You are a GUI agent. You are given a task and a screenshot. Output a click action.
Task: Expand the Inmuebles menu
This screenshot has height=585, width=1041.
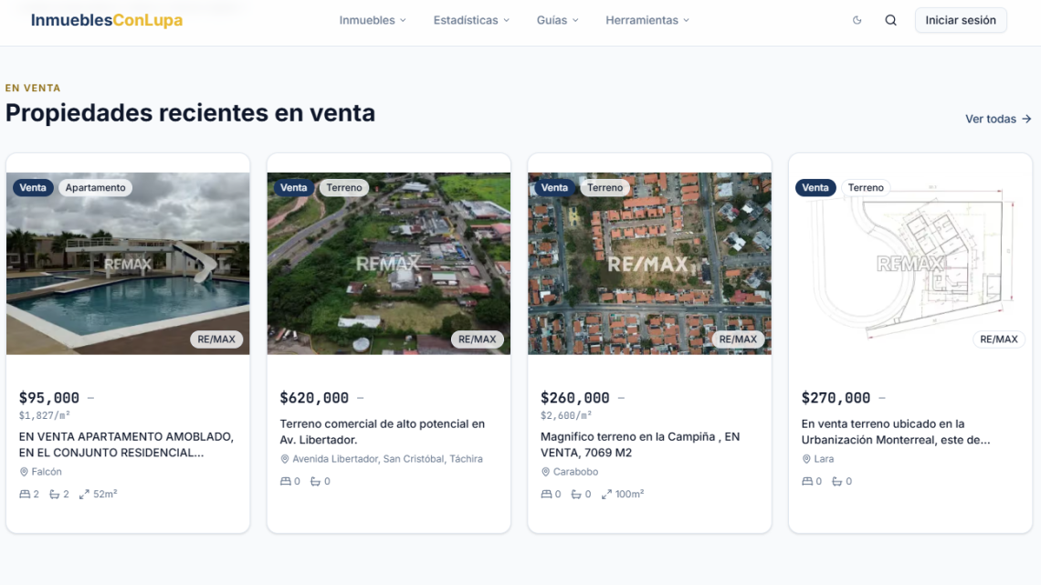373,20
